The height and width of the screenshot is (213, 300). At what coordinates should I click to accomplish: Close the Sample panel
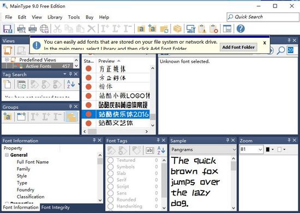(233, 140)
